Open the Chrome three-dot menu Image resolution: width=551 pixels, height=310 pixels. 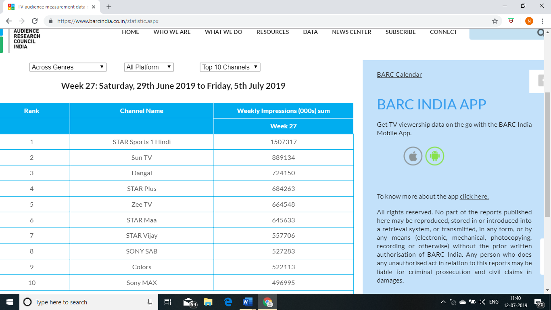click(542, 21)
